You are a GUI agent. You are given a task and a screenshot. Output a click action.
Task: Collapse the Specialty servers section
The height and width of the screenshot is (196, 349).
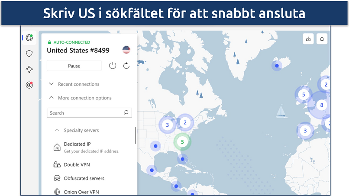point(81,130)
